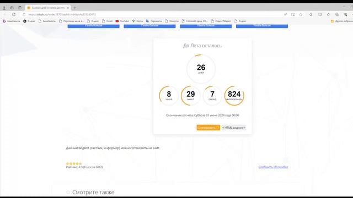
Task: Click the 824 миллисекунды countdown circle
Action: tap(234, 96)
